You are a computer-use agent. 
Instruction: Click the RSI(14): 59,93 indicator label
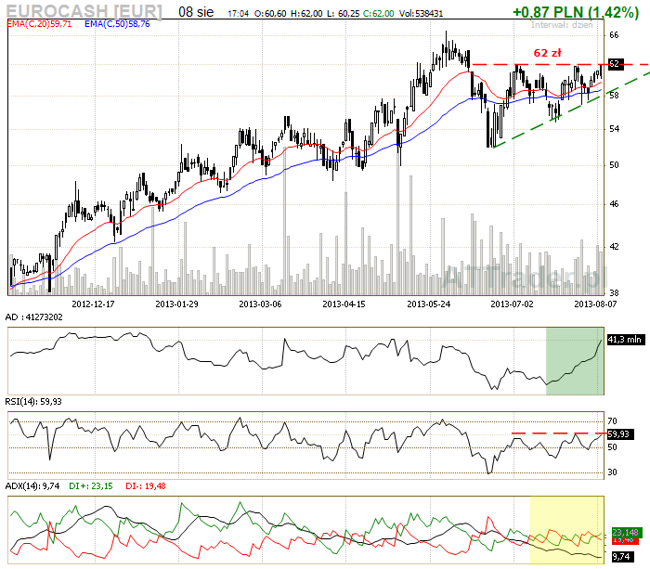pyautogui.click(x=33, y=402)
